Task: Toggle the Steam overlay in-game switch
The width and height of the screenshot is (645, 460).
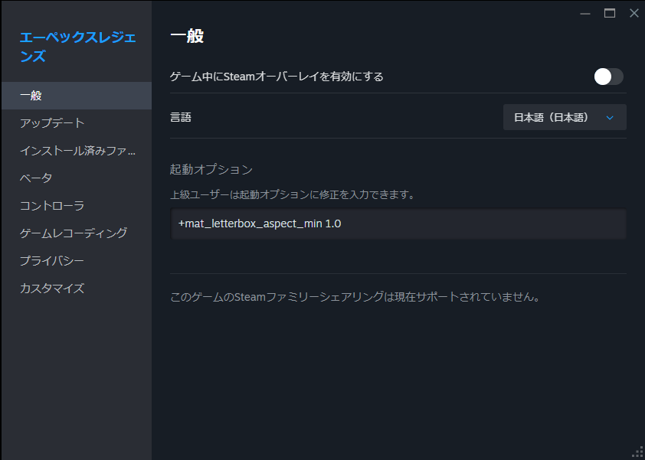Action: click(x=608, y=77)
